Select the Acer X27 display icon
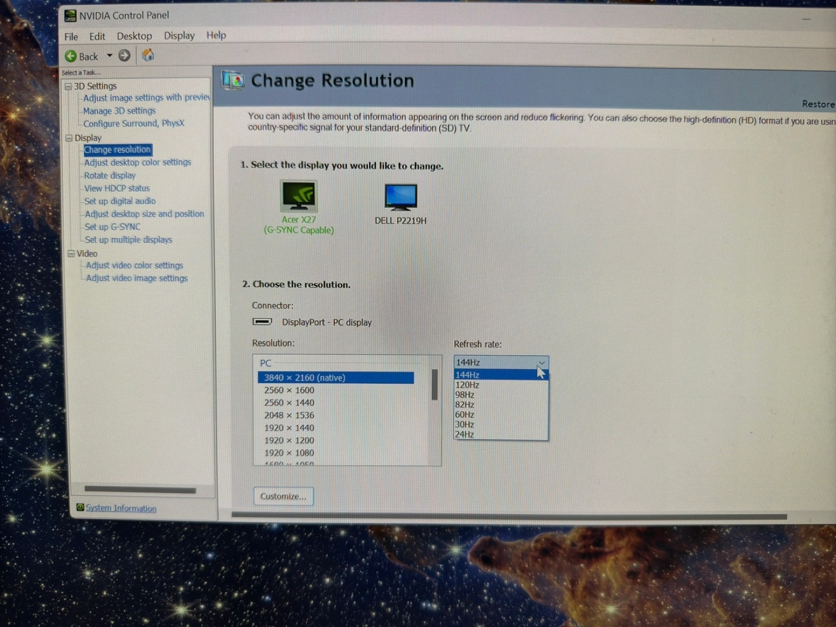Viewport: 836px width, 627px height. click(299, 197)
